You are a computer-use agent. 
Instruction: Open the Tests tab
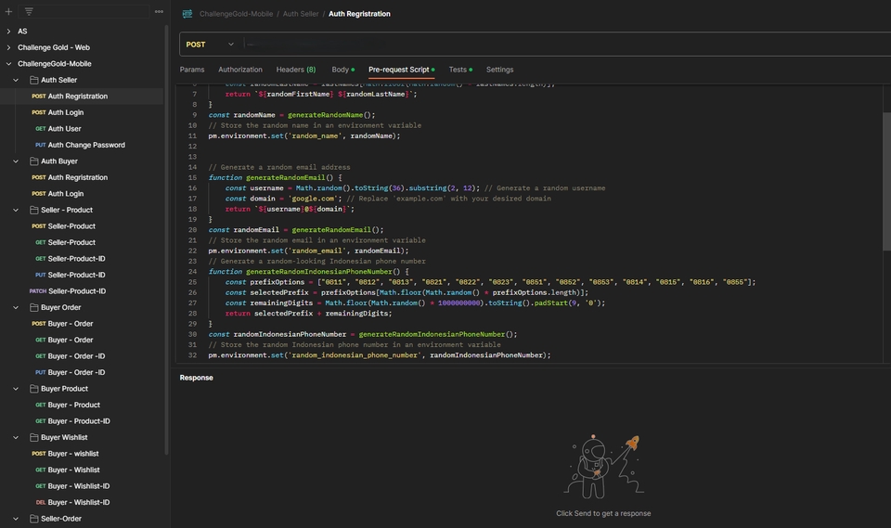pyautogui.click(x=460, y=70)
